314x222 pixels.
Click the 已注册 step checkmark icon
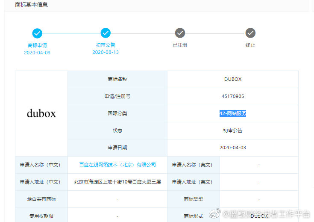coord(180,33)
